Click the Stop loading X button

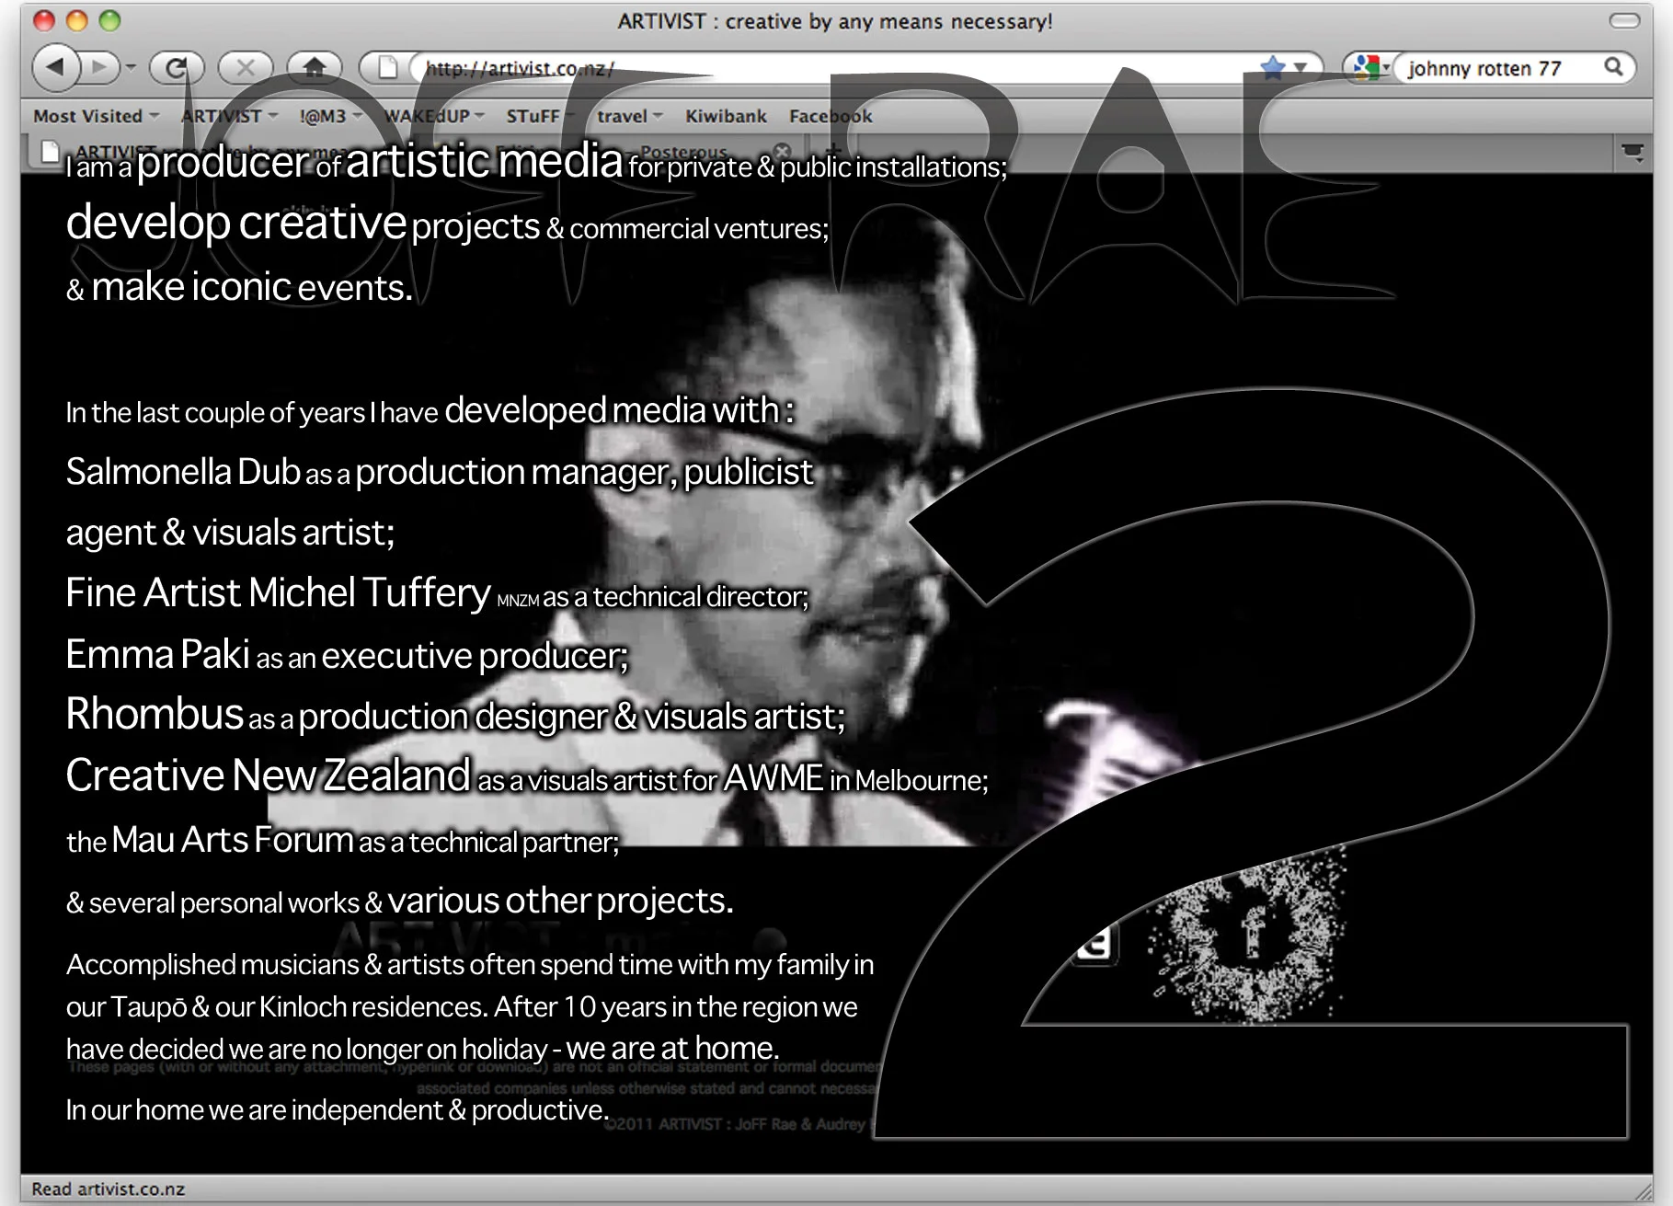click(246, 67)
